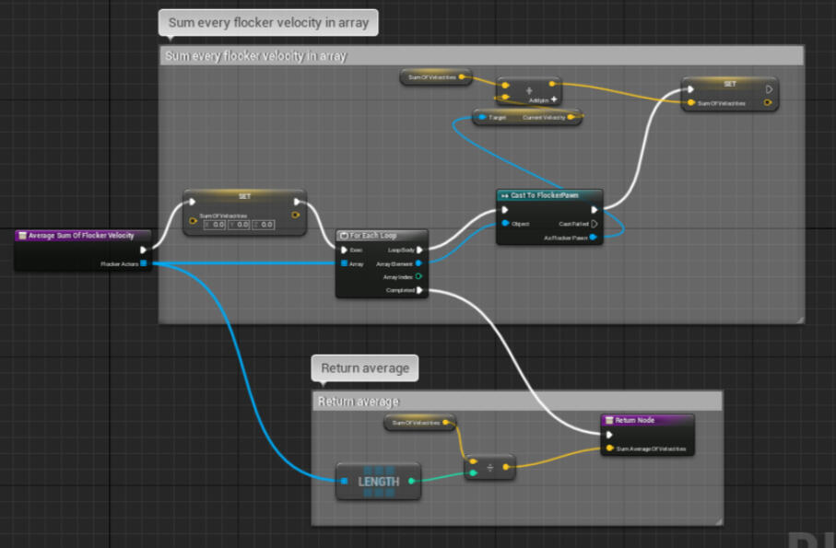Viewport: 836px width, 548px height.
Task: Click the Return Node header icon
Action: (608, 420)
